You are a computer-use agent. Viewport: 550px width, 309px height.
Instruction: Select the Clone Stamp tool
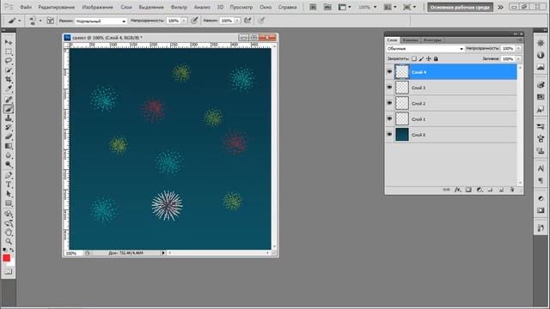click(x=9, y=118)
